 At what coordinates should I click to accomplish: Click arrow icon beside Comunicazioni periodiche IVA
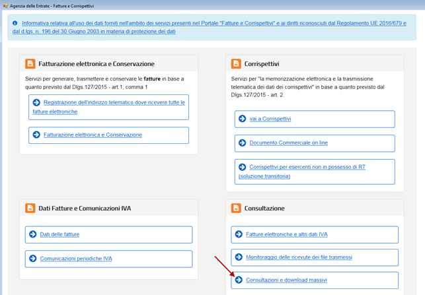(33, 259)
